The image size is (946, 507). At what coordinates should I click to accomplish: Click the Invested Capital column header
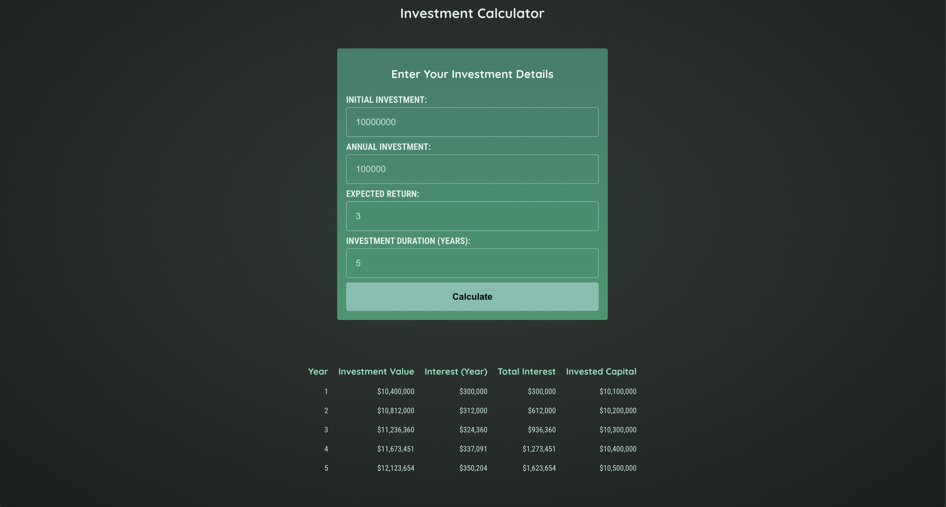point(601,372)
